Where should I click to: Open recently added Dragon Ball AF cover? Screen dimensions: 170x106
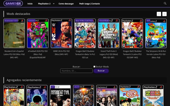37,95
